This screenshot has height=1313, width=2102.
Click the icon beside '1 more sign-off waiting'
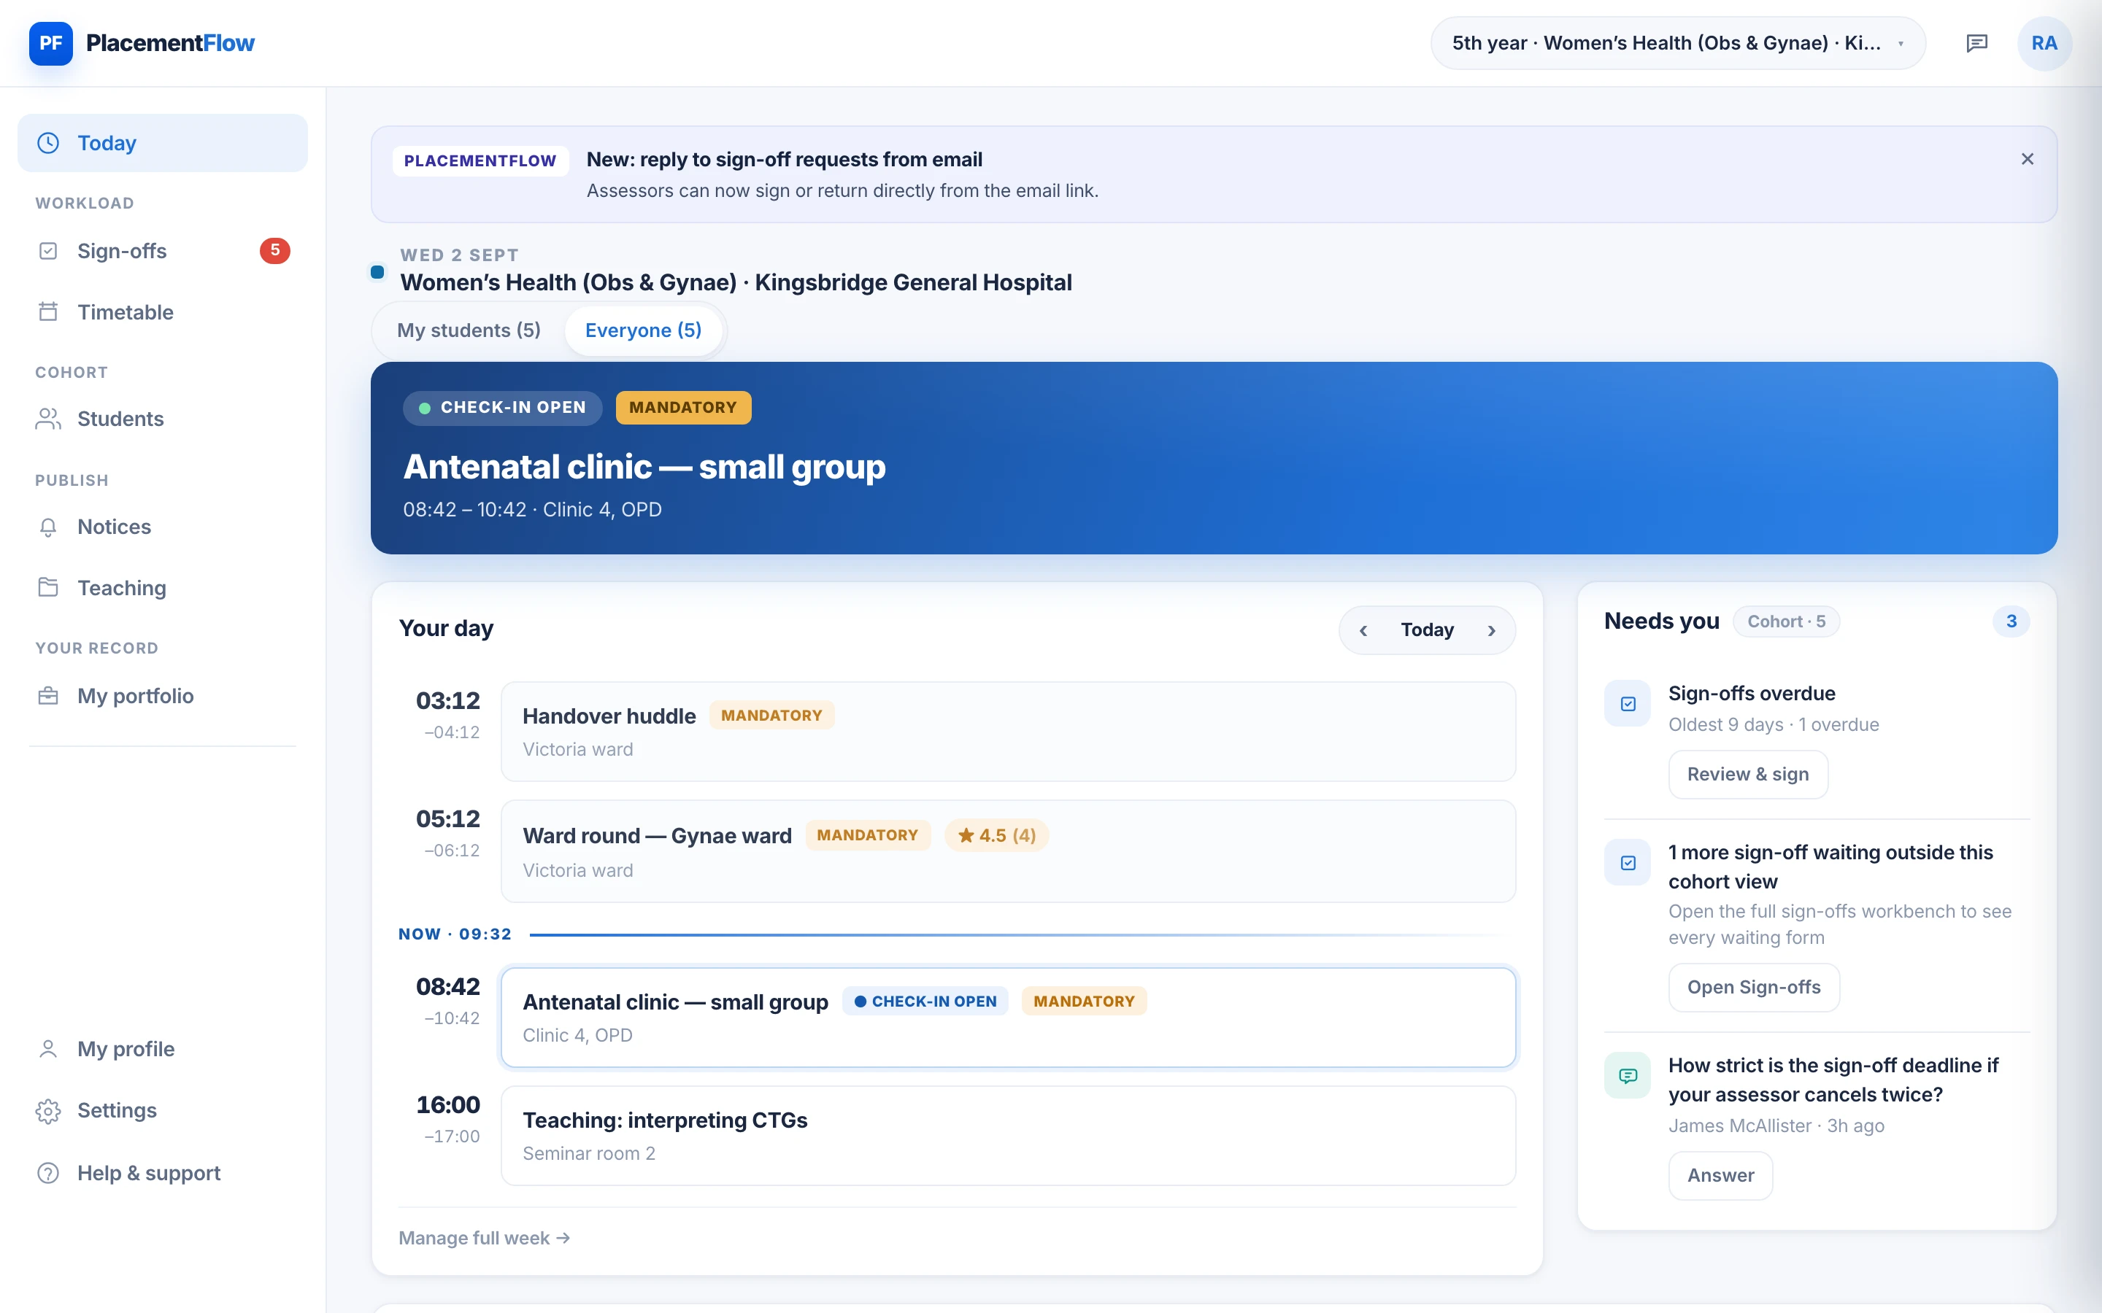pos(1628,862)
